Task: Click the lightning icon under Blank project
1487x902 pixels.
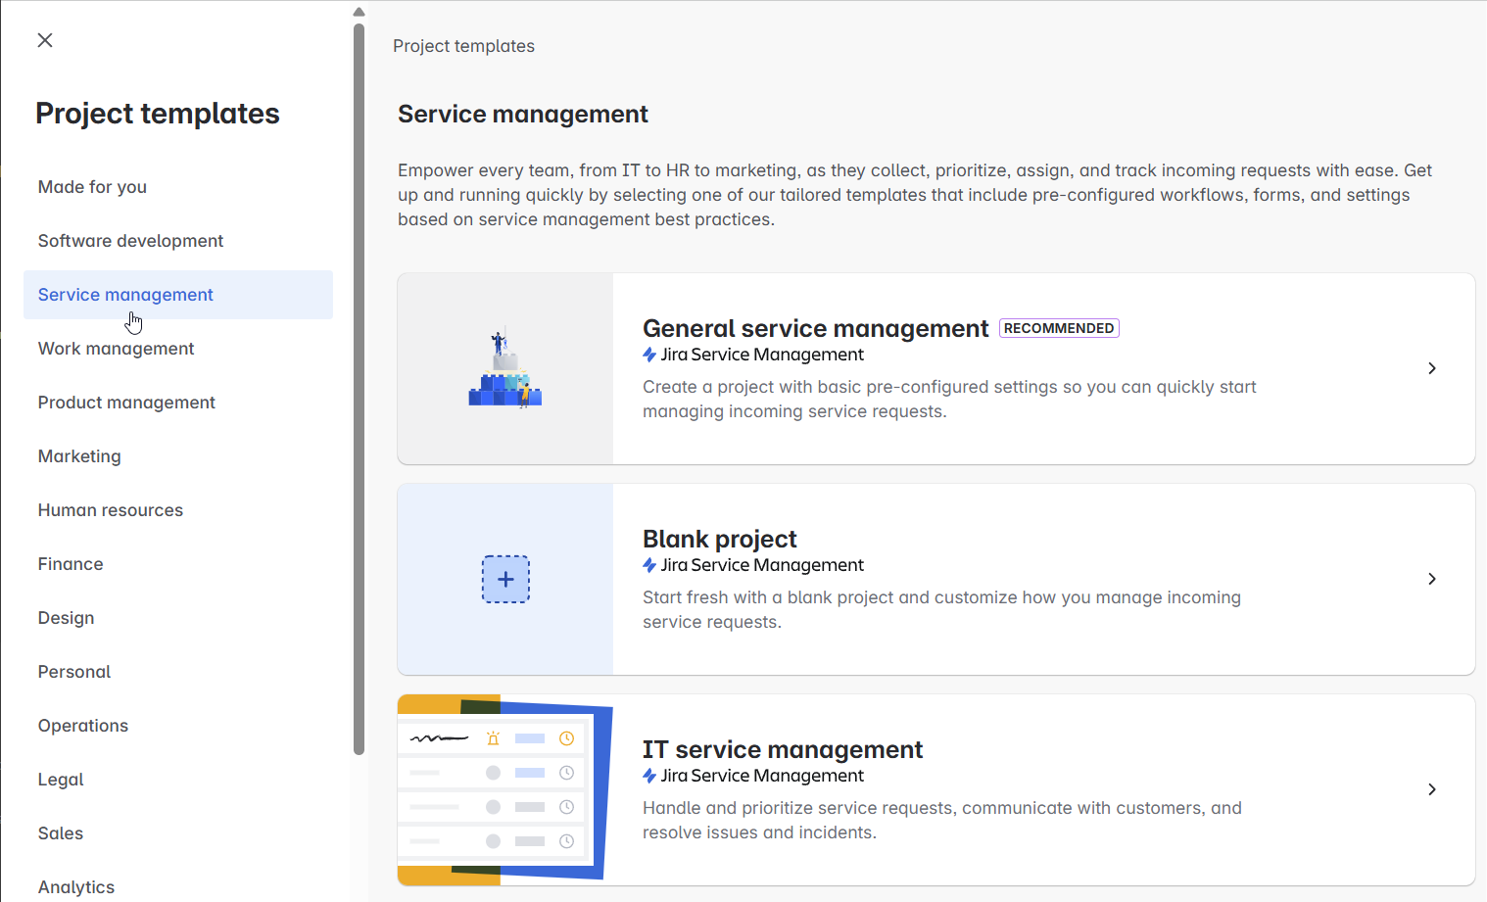Action: [648, 565]
